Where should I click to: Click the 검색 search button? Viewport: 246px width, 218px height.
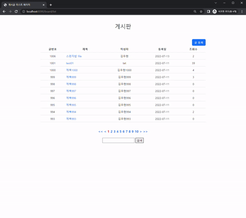[x=139, y=141]
